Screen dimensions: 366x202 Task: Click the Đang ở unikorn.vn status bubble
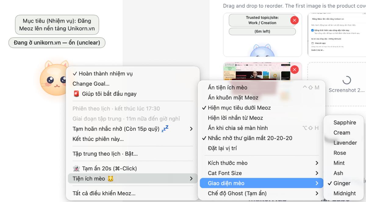click(57, 43)
